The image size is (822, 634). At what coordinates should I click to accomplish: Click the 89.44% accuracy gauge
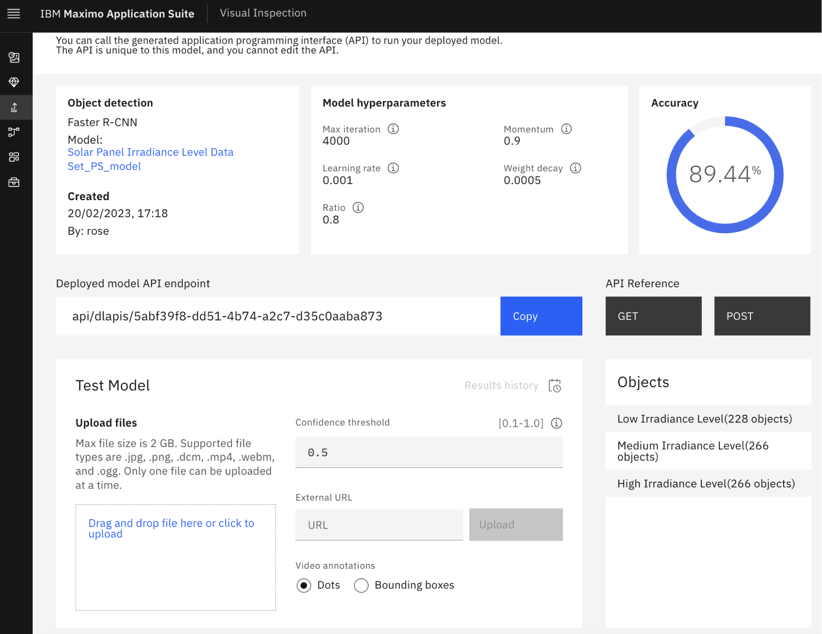[x=725, y=175]
